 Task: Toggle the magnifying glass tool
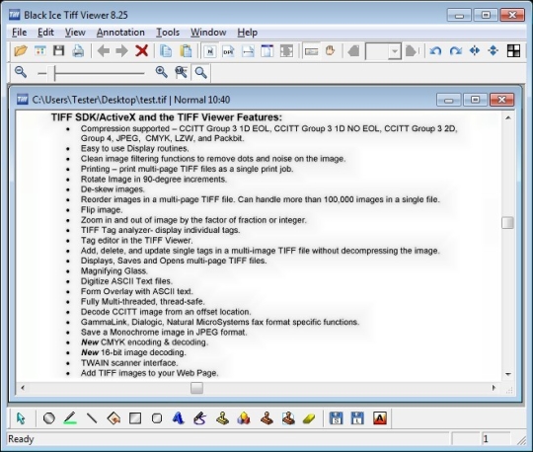point(201,72)
